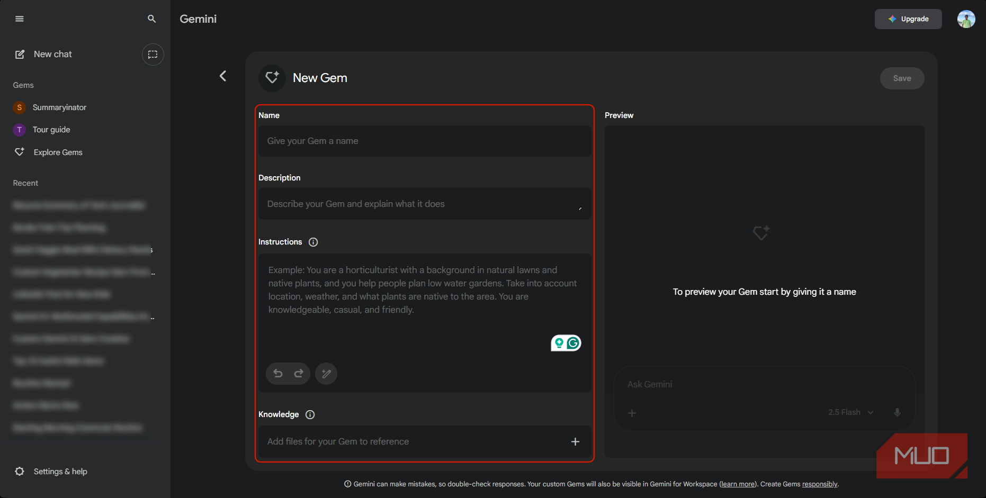
Task: Click the sidebar search icon
Action: pos(151,19)
